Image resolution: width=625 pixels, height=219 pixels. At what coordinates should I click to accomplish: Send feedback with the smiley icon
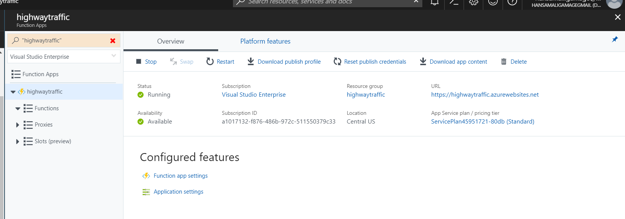coord(493,2)
